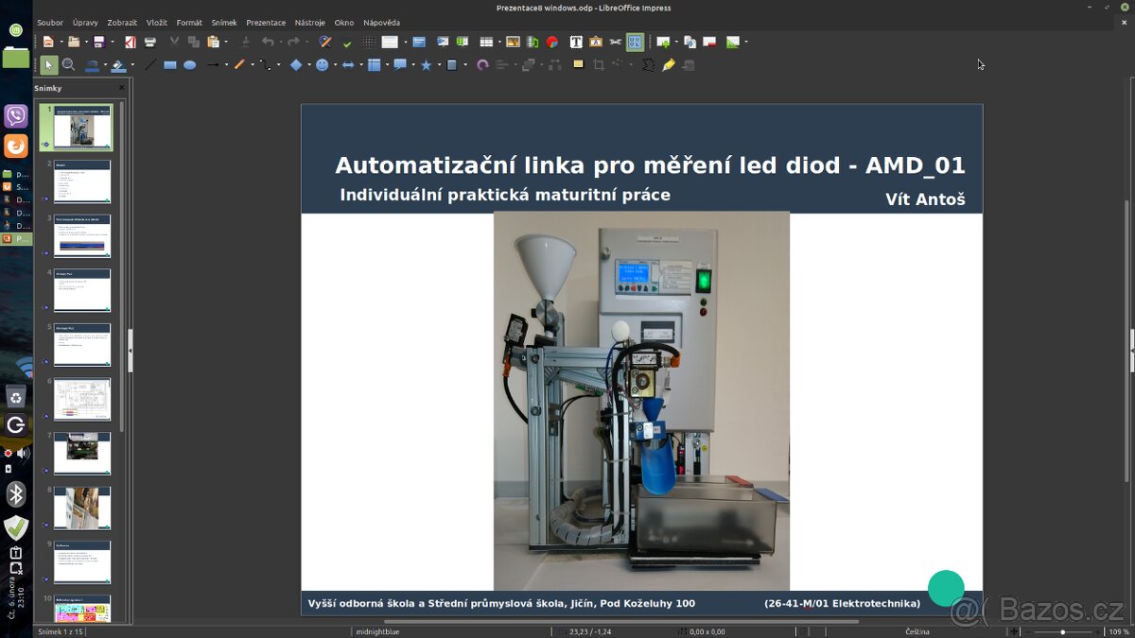The image size is (1135, 638).
Task: Expand the Stars and Banners dropdown
Action: tap(439, 65)
